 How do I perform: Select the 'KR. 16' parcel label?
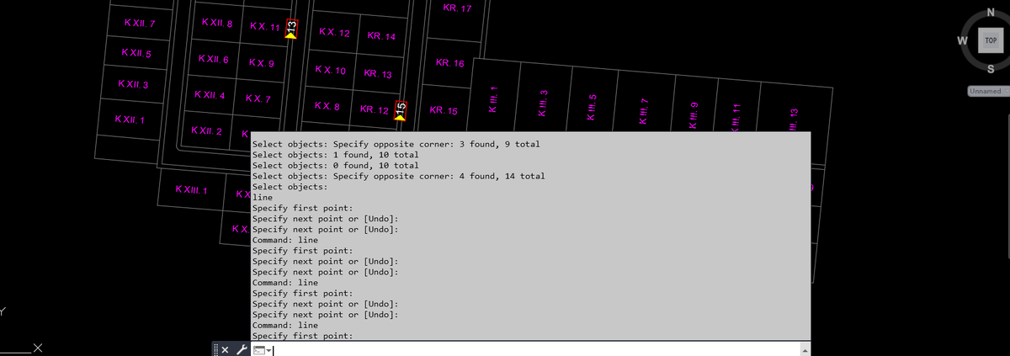(x=450, y=63)
